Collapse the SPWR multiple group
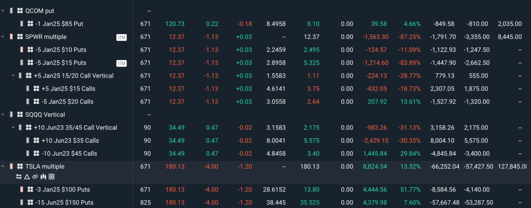This screenshot has width=531, height=208. click(x=3, y=37)
